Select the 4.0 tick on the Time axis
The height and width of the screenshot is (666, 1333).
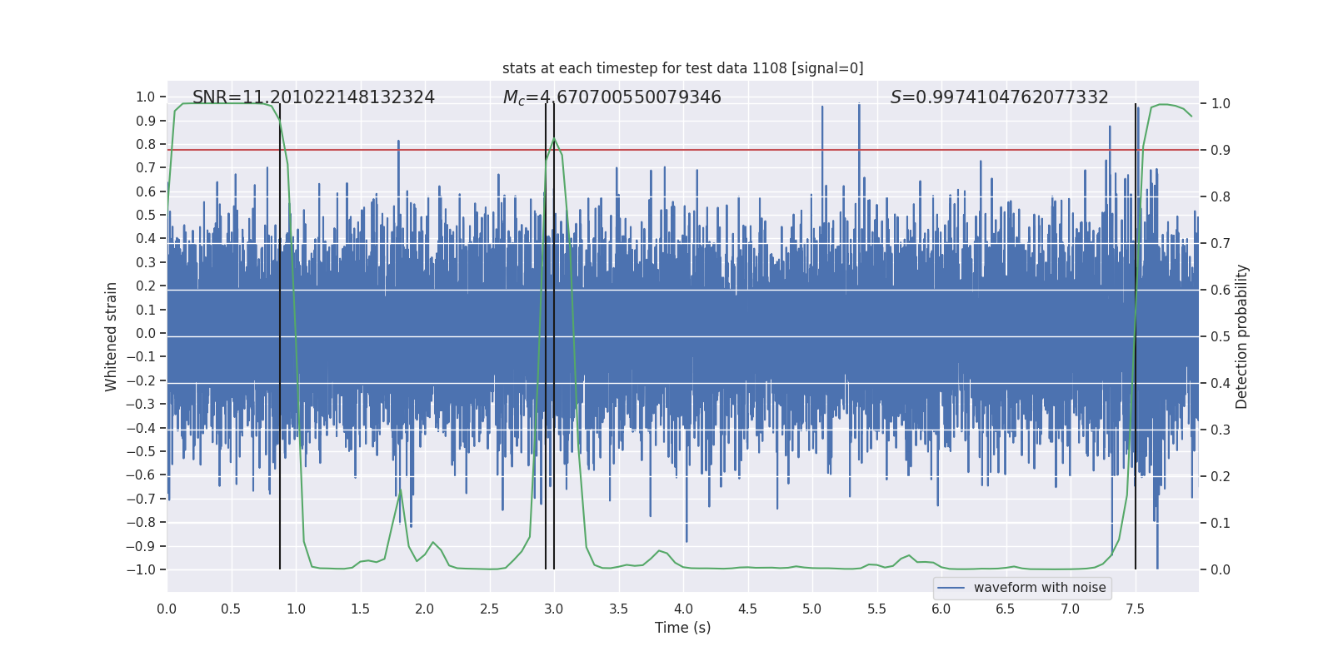(683, 609)
